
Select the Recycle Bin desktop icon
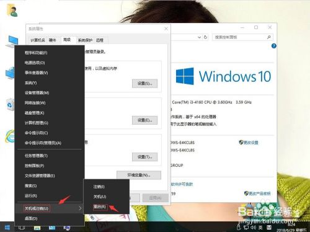(10, 105)
